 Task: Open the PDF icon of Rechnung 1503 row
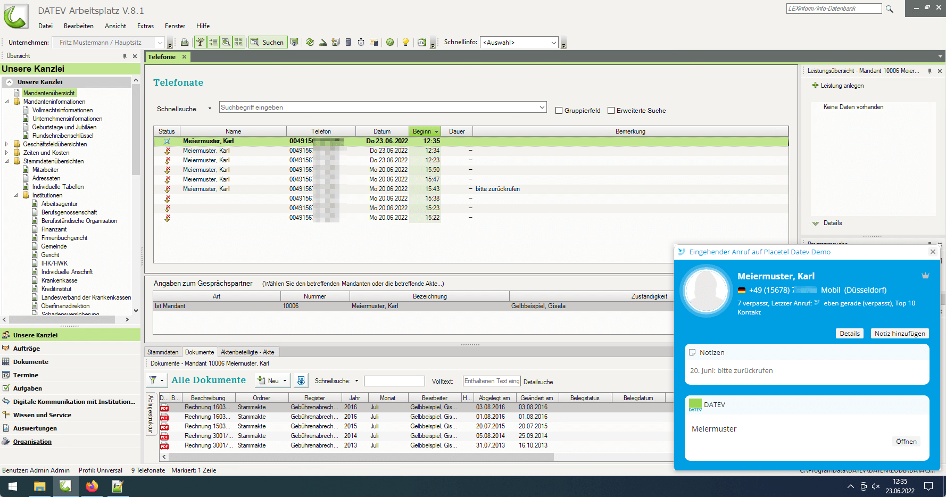coord(164,427)
